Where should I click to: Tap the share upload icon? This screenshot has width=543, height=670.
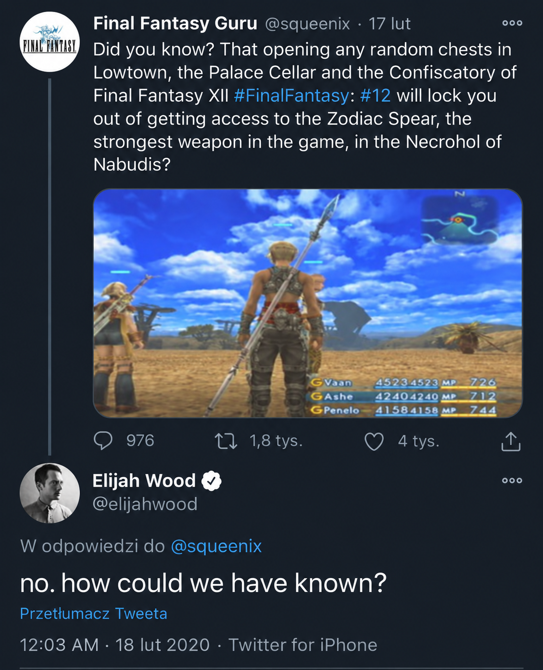pos(511,441)
